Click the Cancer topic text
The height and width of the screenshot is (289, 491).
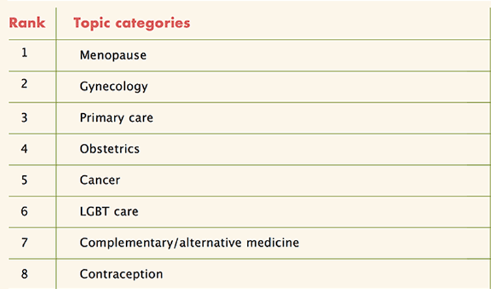coord(100,180)
